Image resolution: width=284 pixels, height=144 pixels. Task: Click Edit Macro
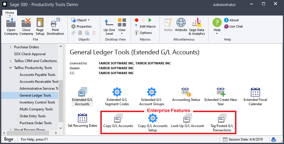click(145, 26)
